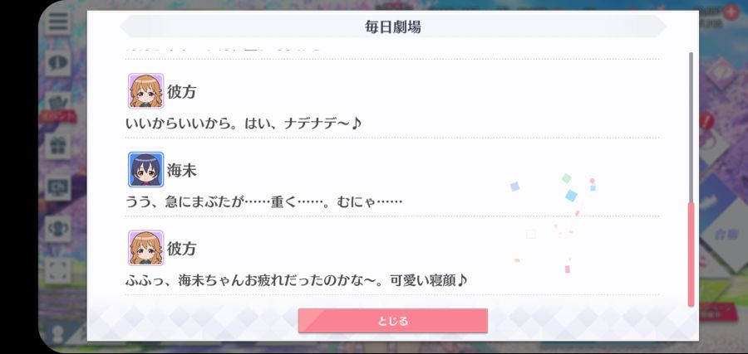
Task: Select the last 彼方 avatar thumbnail
Action: 145,248
